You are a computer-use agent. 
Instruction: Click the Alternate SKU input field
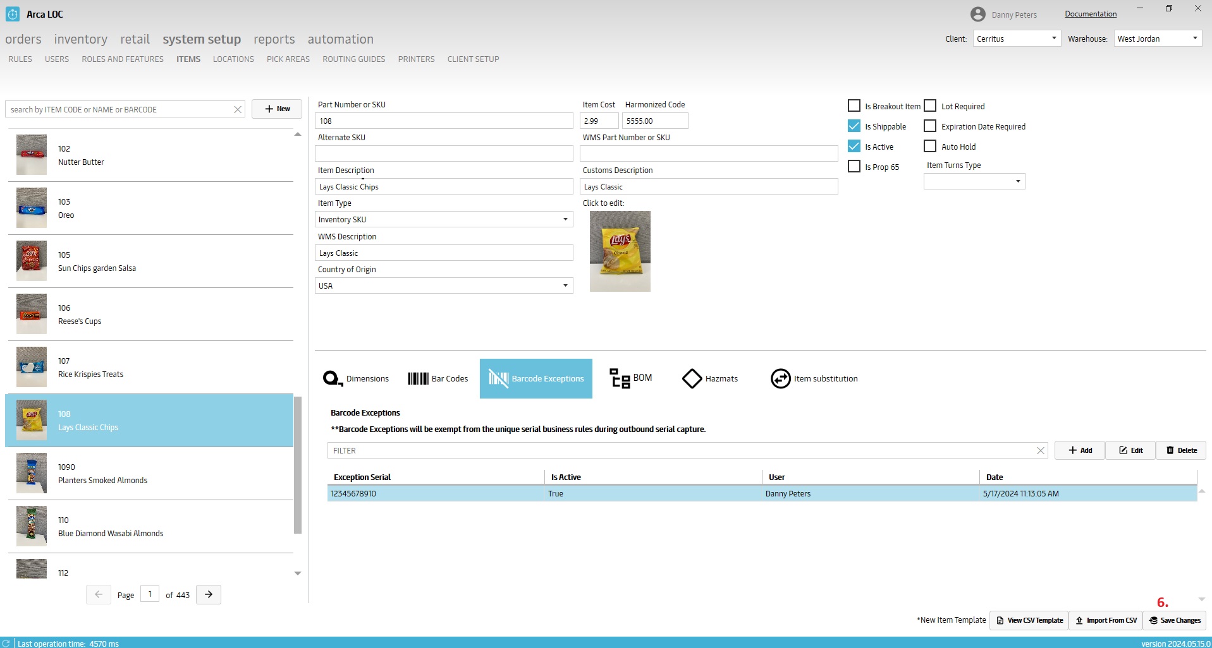tap(444, 153)
